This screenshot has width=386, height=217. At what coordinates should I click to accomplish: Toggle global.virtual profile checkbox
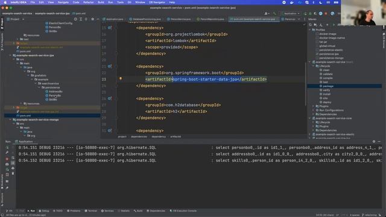point(317,46)
